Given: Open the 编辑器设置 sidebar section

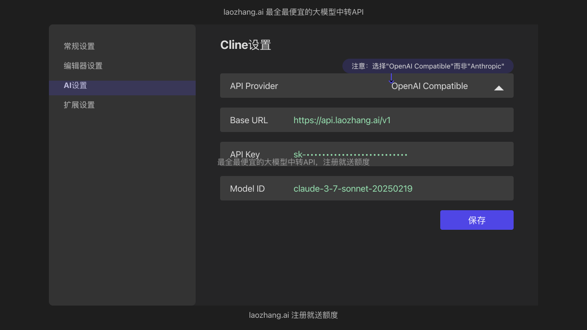Looking at the screenshot, I should click(x=83, y=66).
